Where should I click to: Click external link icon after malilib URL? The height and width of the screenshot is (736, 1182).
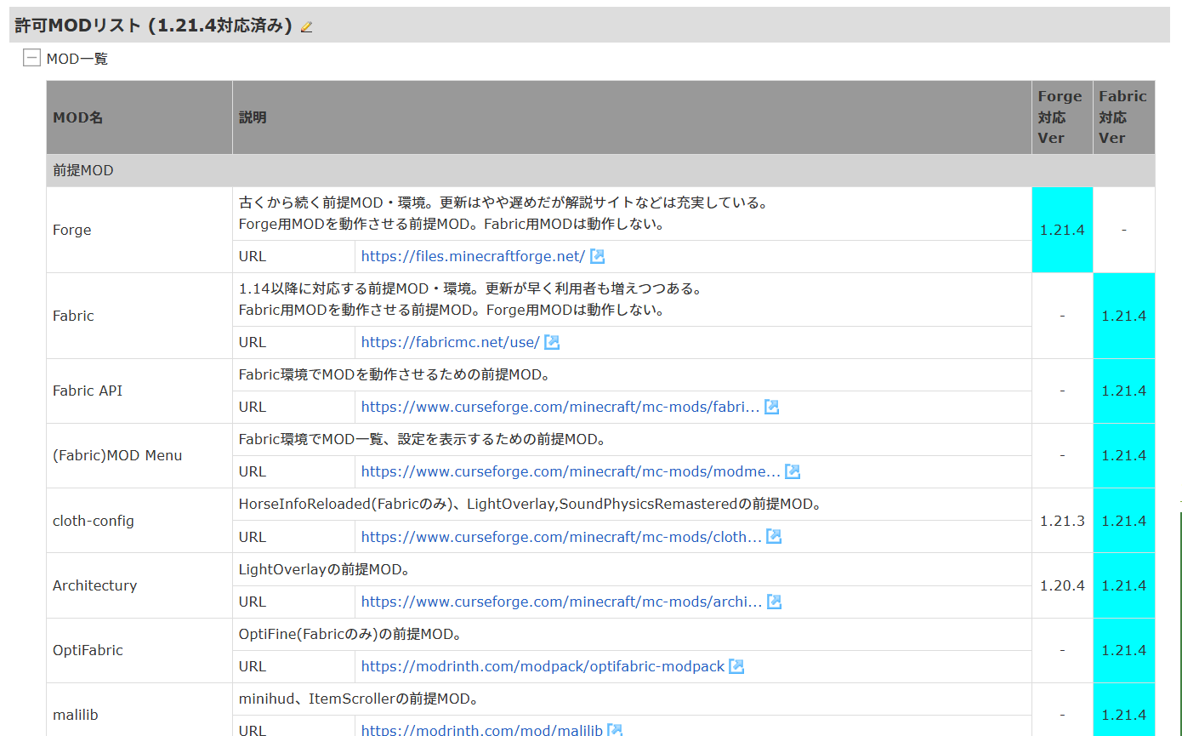pyautogui.click(x=615, y=730)
